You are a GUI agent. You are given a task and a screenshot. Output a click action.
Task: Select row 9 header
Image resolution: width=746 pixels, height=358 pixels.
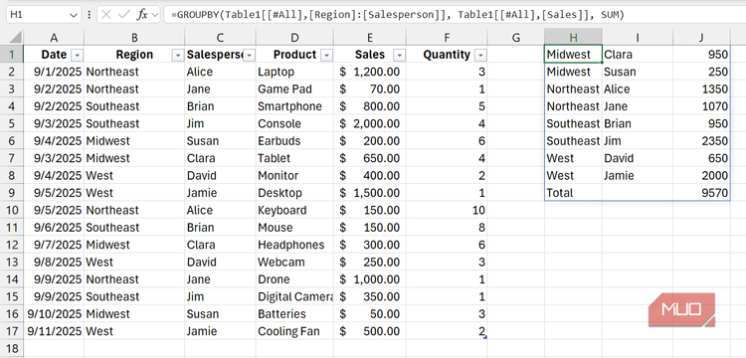click(x=11, y=193)
